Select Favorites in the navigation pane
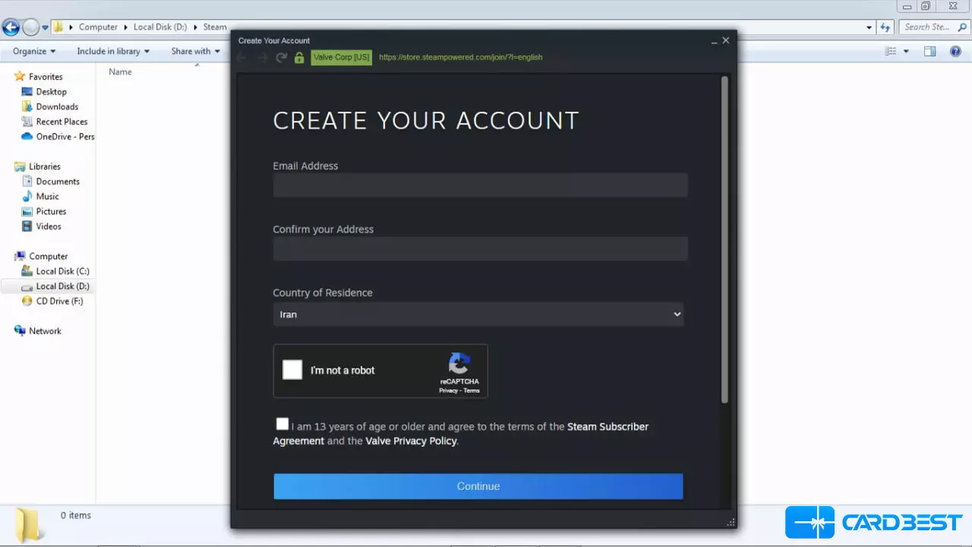972x547 pixels. pyautogui.click(x=46, y=77)
